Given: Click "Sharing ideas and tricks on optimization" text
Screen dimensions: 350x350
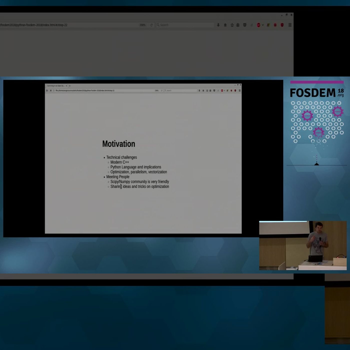Looking at the screenshot, I should (140, 186).
